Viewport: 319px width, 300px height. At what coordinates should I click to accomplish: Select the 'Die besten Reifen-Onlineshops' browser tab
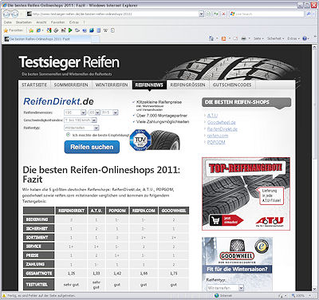(x=47, y=39)
